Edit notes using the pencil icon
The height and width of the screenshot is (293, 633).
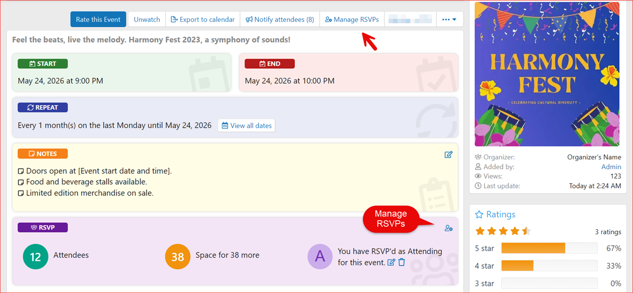[448, 154]
